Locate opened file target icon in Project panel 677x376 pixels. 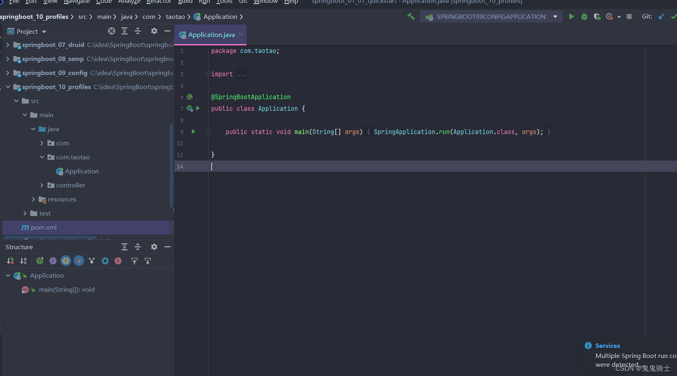point(112,31)
